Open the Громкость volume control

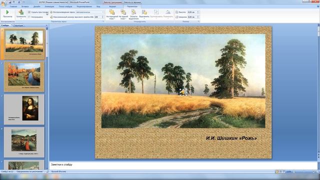pos(21,14)
